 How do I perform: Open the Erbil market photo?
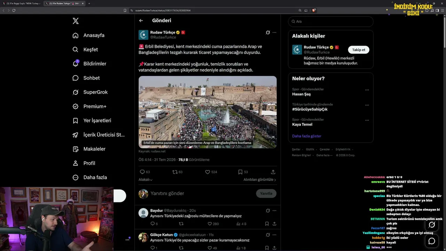click(x=208, y=112)
